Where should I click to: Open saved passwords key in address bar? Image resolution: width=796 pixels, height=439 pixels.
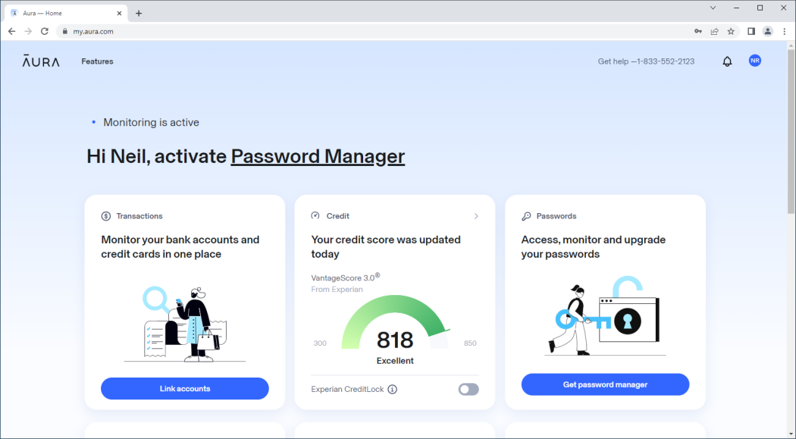pyautogui.click(x=698, y=32)
